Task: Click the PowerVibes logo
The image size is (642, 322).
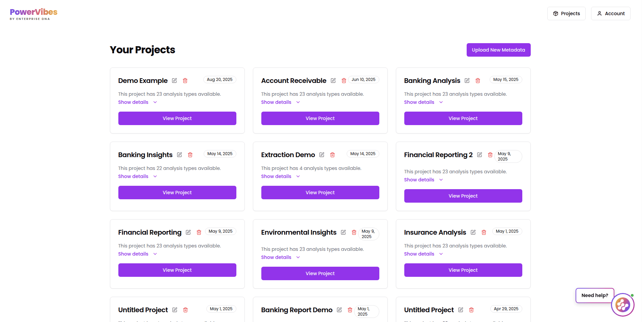Action: click(x=34, y=14)
